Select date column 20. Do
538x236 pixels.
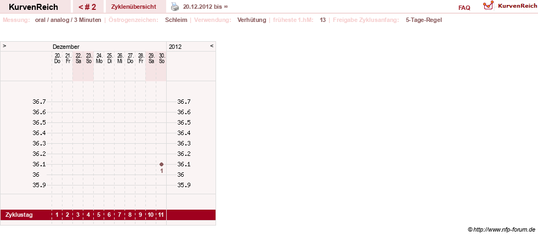[x=57, y=58]
